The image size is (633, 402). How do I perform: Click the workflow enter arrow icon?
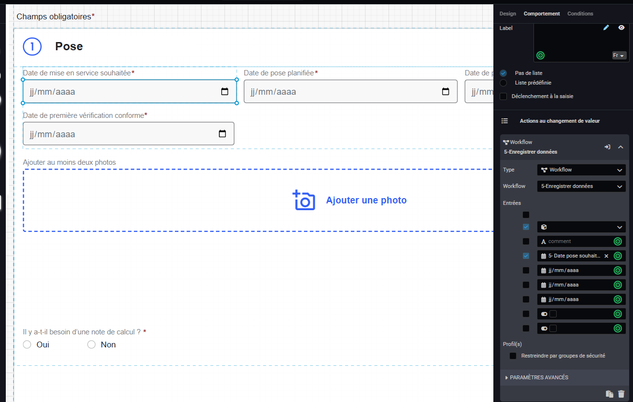[607, 147]
